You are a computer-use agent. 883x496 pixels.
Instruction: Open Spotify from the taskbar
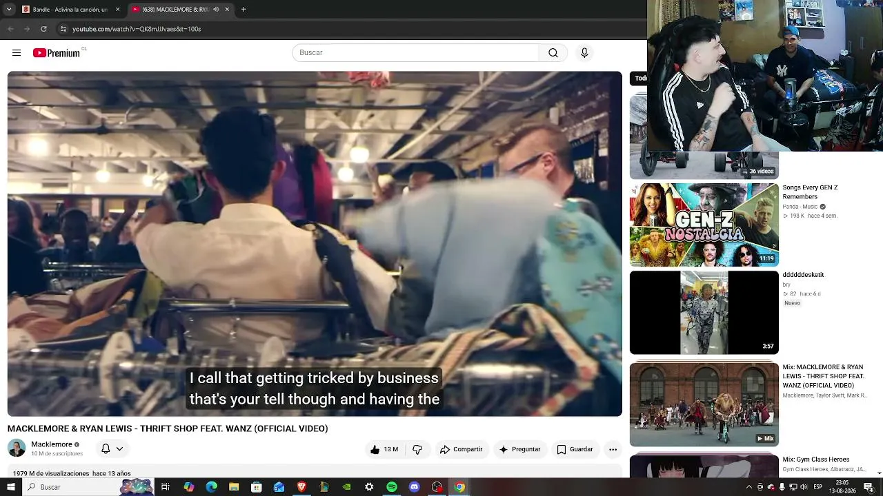pos(392,487)
